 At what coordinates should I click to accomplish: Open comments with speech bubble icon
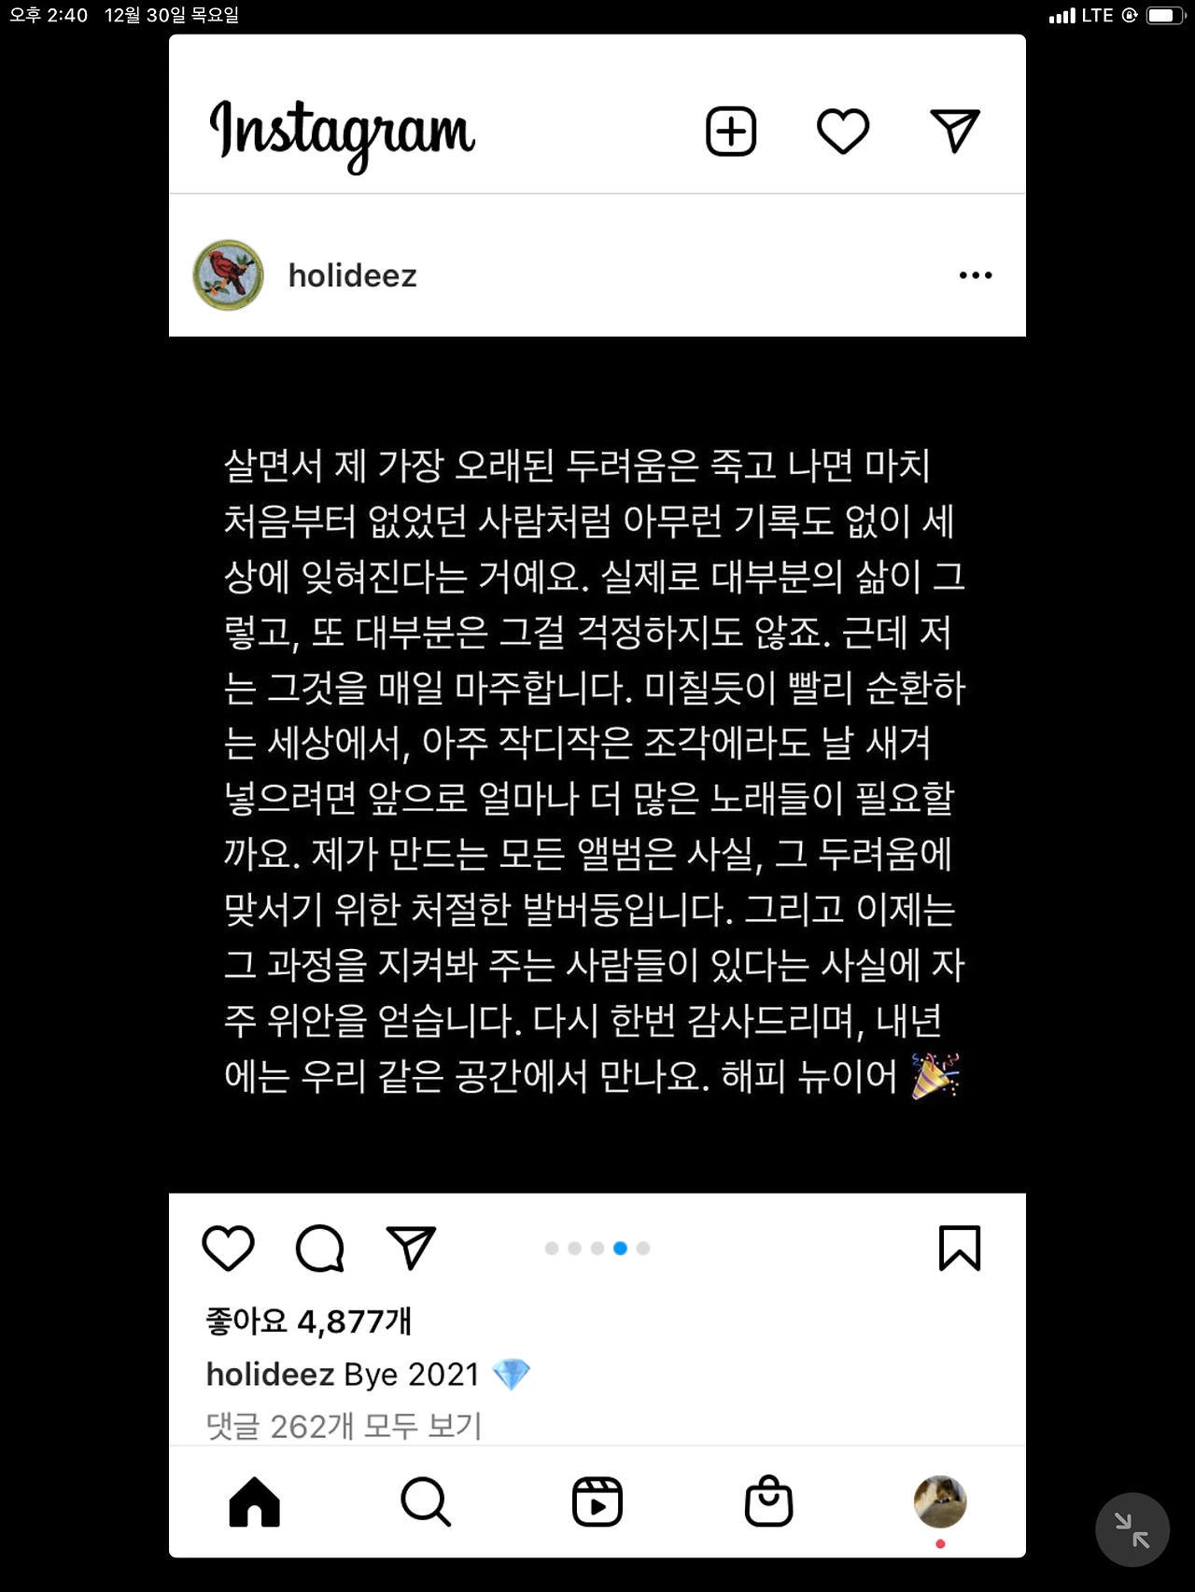tap(320, 1248)
